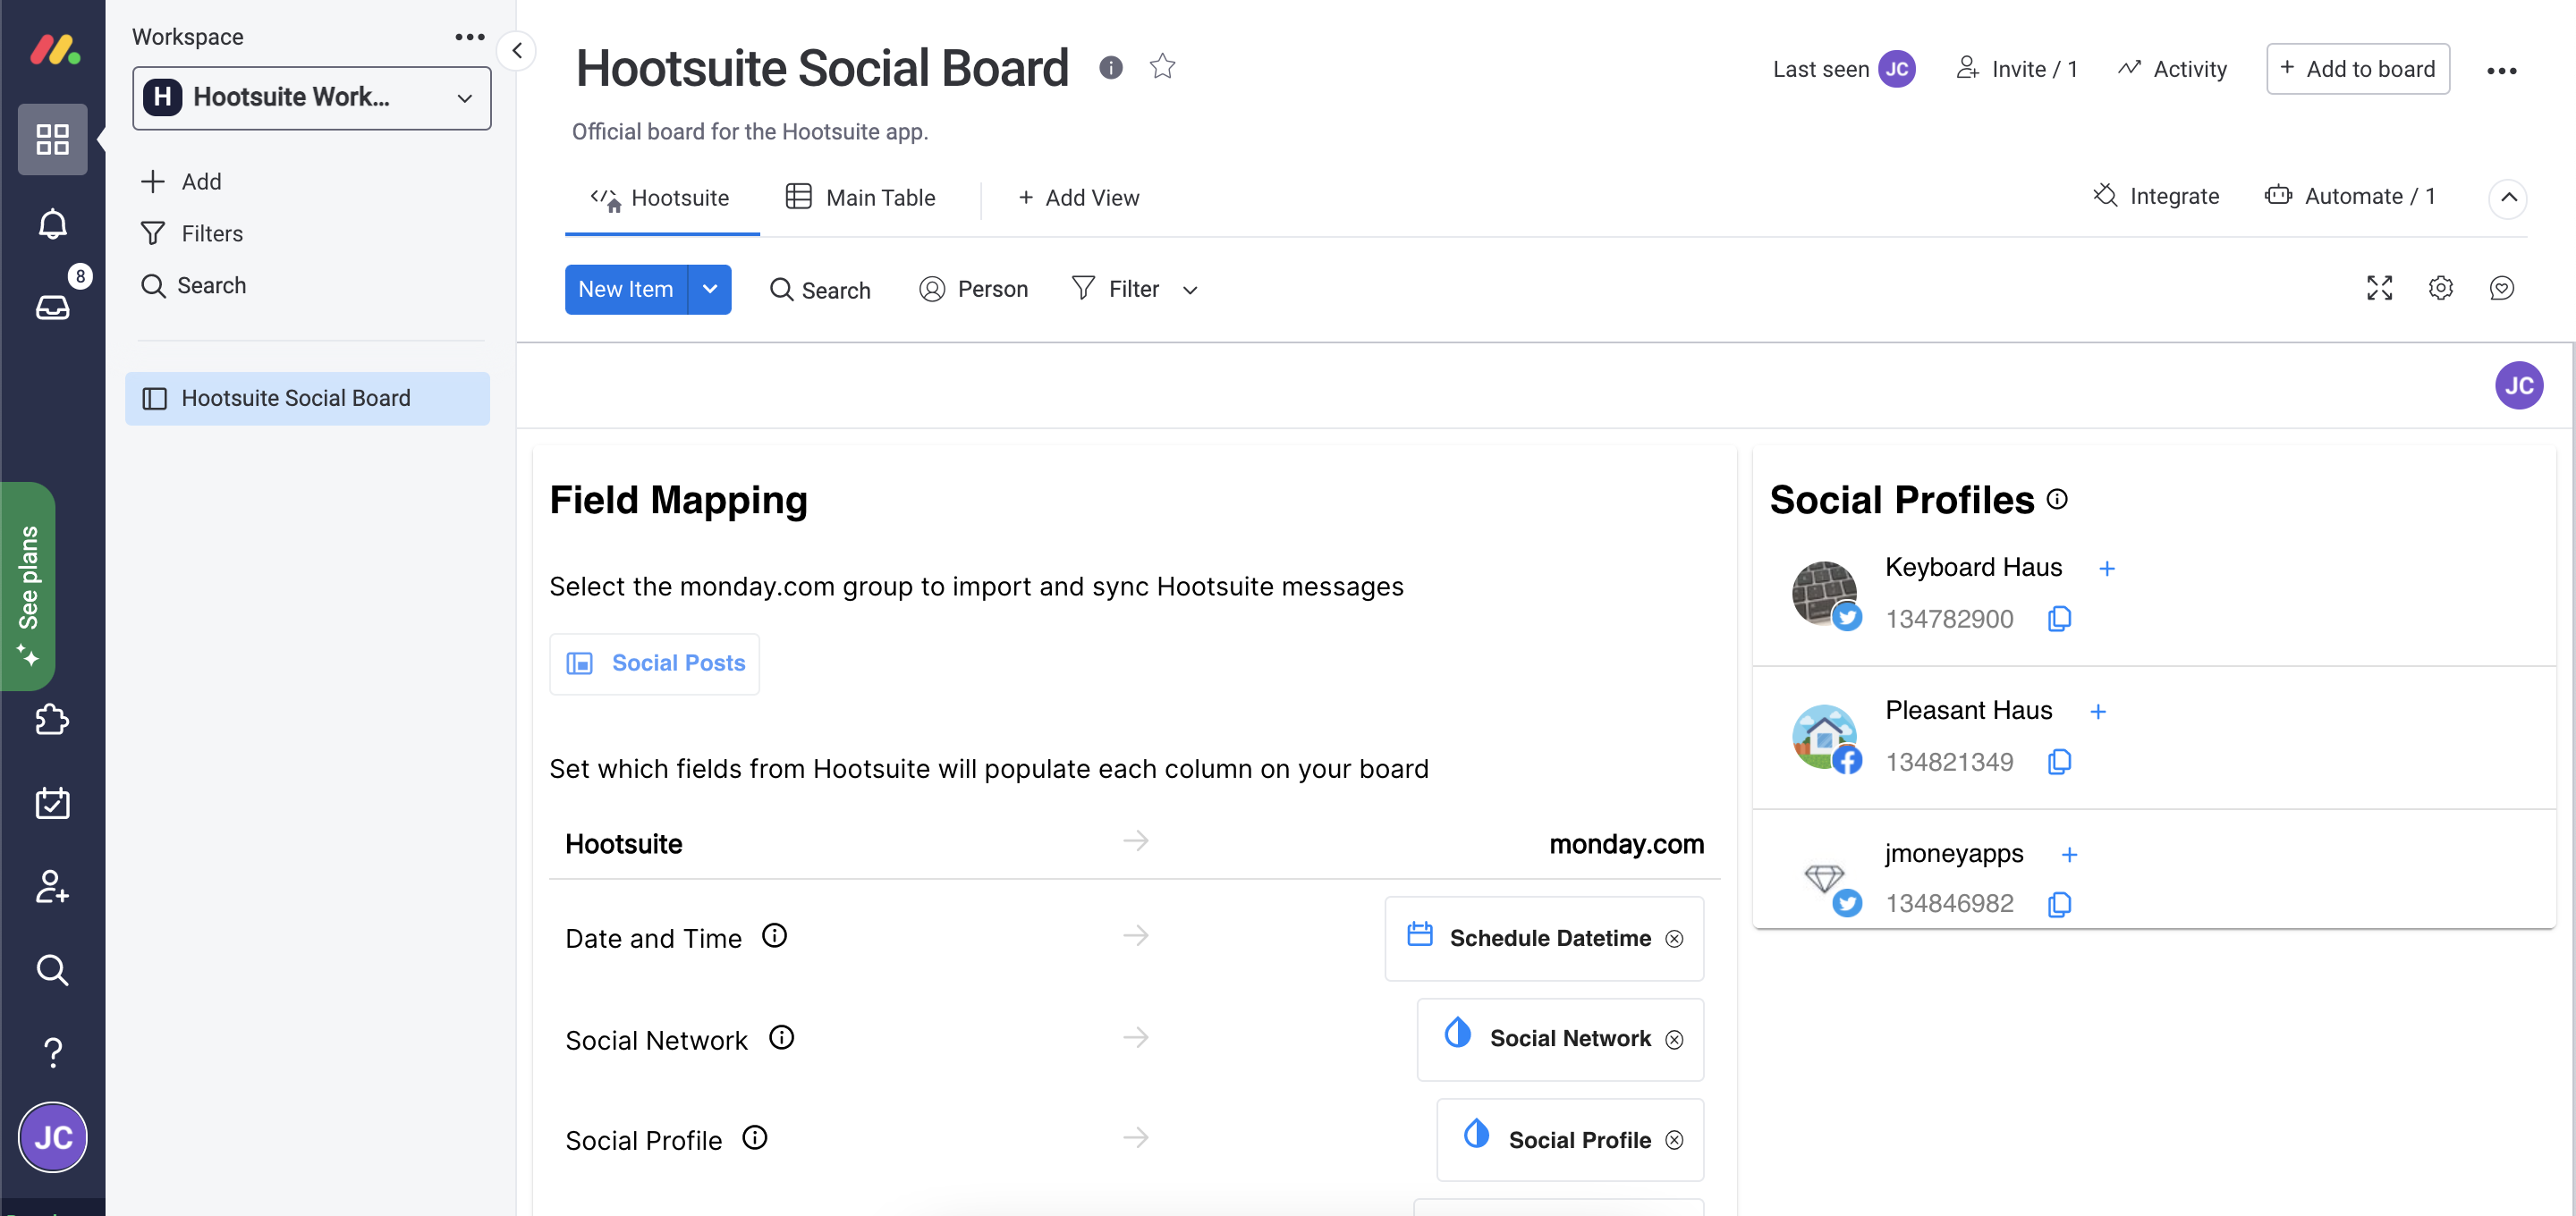Open the board options three-dot menu
This screenshot has height=1216, width=2576.
(x=2503, y=69)
